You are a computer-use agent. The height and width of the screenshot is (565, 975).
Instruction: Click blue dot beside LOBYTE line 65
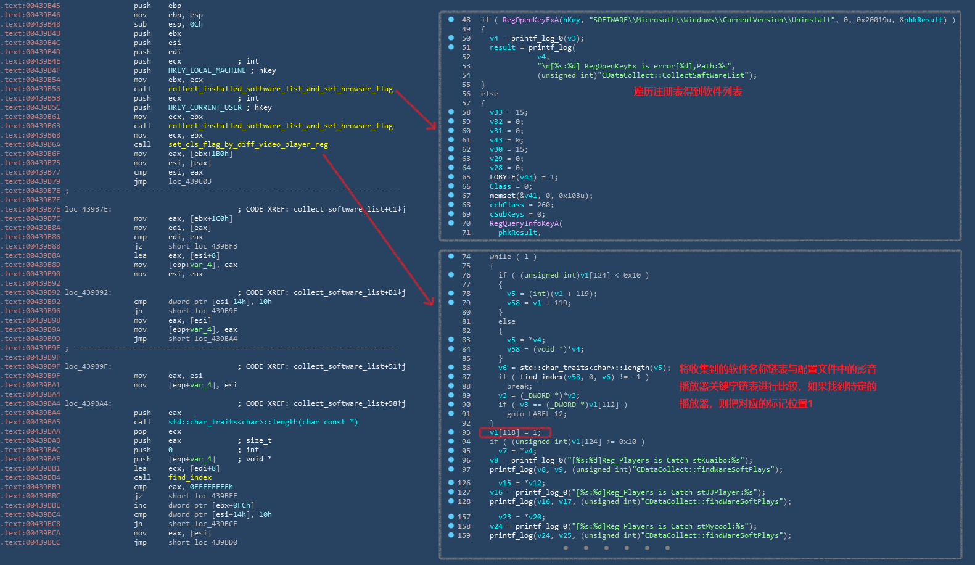451,176
